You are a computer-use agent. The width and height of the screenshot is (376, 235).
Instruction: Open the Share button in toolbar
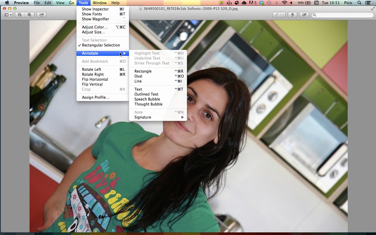click(x=42, y=15)
